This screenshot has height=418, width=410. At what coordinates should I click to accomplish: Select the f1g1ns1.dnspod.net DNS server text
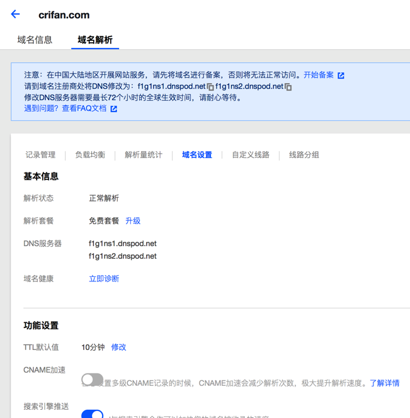click(123, 244)
